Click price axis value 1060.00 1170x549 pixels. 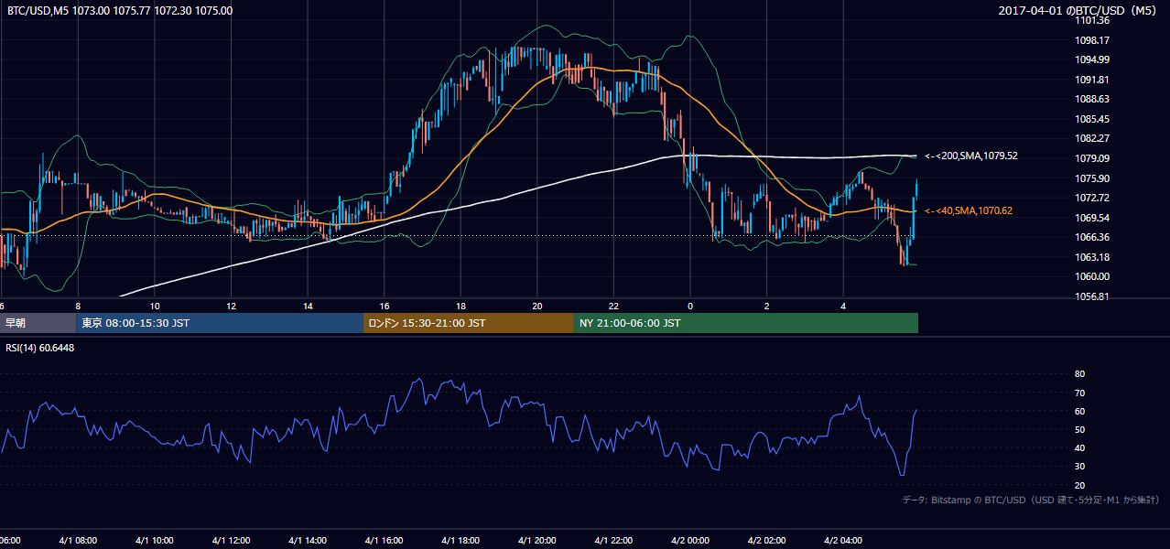tap(1093, 276)
